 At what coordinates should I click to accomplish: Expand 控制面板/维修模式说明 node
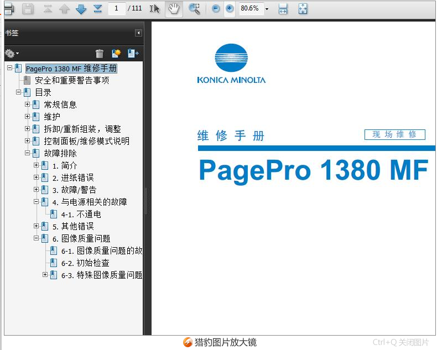[x=27, y=141]
